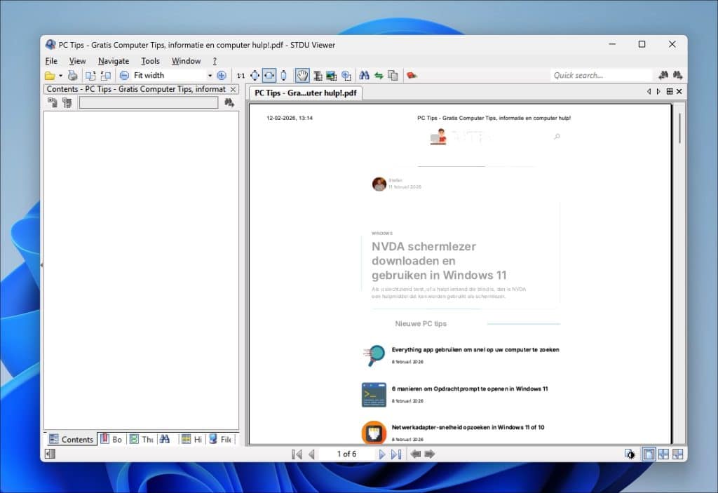The image size is (718, 493).
Task: Click inside the Quick search field
Action: (600, 75)
